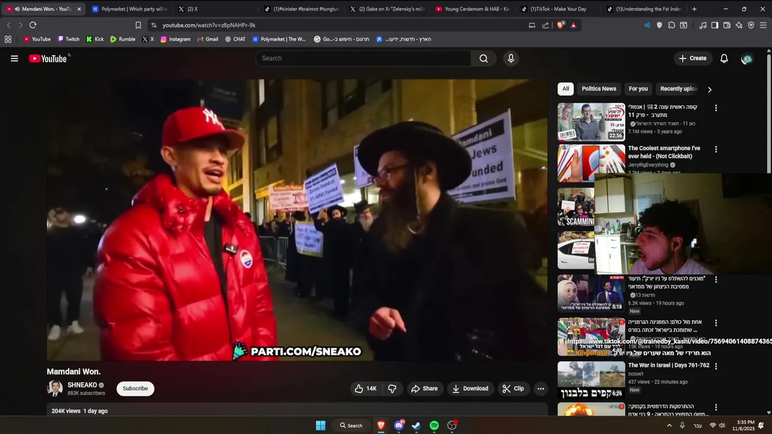Go to the YouTube home logo

pyautogui.click(x=48, y=58)
